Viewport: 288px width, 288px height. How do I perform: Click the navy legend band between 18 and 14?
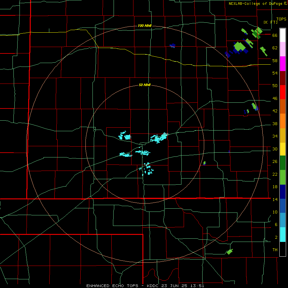[x=283, y=192]
